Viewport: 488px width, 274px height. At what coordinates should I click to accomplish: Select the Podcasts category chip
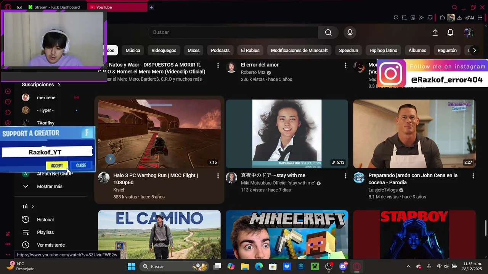tap(220, 50)
